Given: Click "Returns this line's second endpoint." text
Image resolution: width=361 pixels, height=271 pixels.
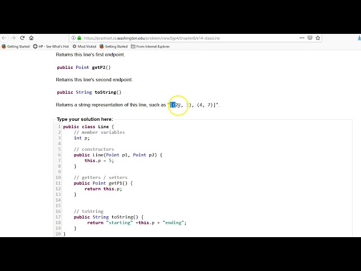Looking at the screenshot, I should [x=94, y=80].
